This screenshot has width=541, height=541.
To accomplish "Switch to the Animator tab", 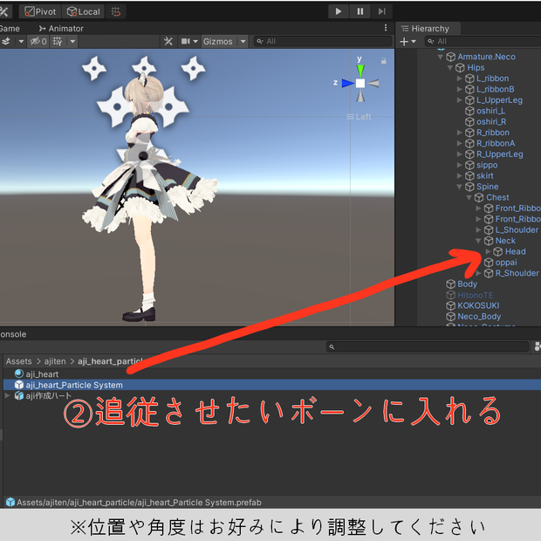I will coord(61,29).
